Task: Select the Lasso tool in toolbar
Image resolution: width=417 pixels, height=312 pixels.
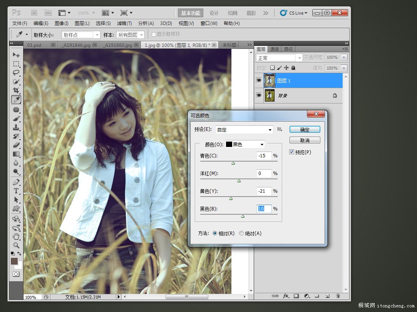Action: (x=16, y=72)
